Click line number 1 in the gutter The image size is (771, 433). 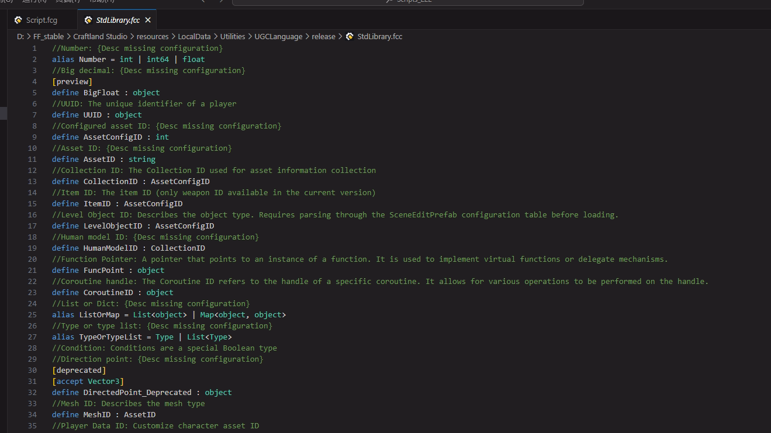(34, 48)
